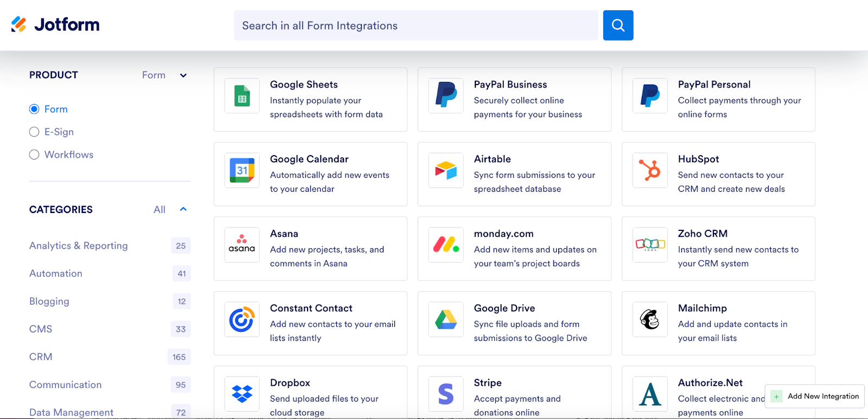Click the PRODUCT section heading
Viewport: 868px width, 419px height.
click(x=54, y=75)
